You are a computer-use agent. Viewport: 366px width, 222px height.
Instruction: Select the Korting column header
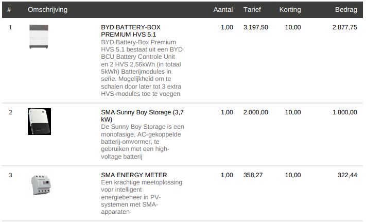point(290,10)
